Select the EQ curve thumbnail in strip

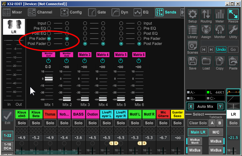pos(233,92)
